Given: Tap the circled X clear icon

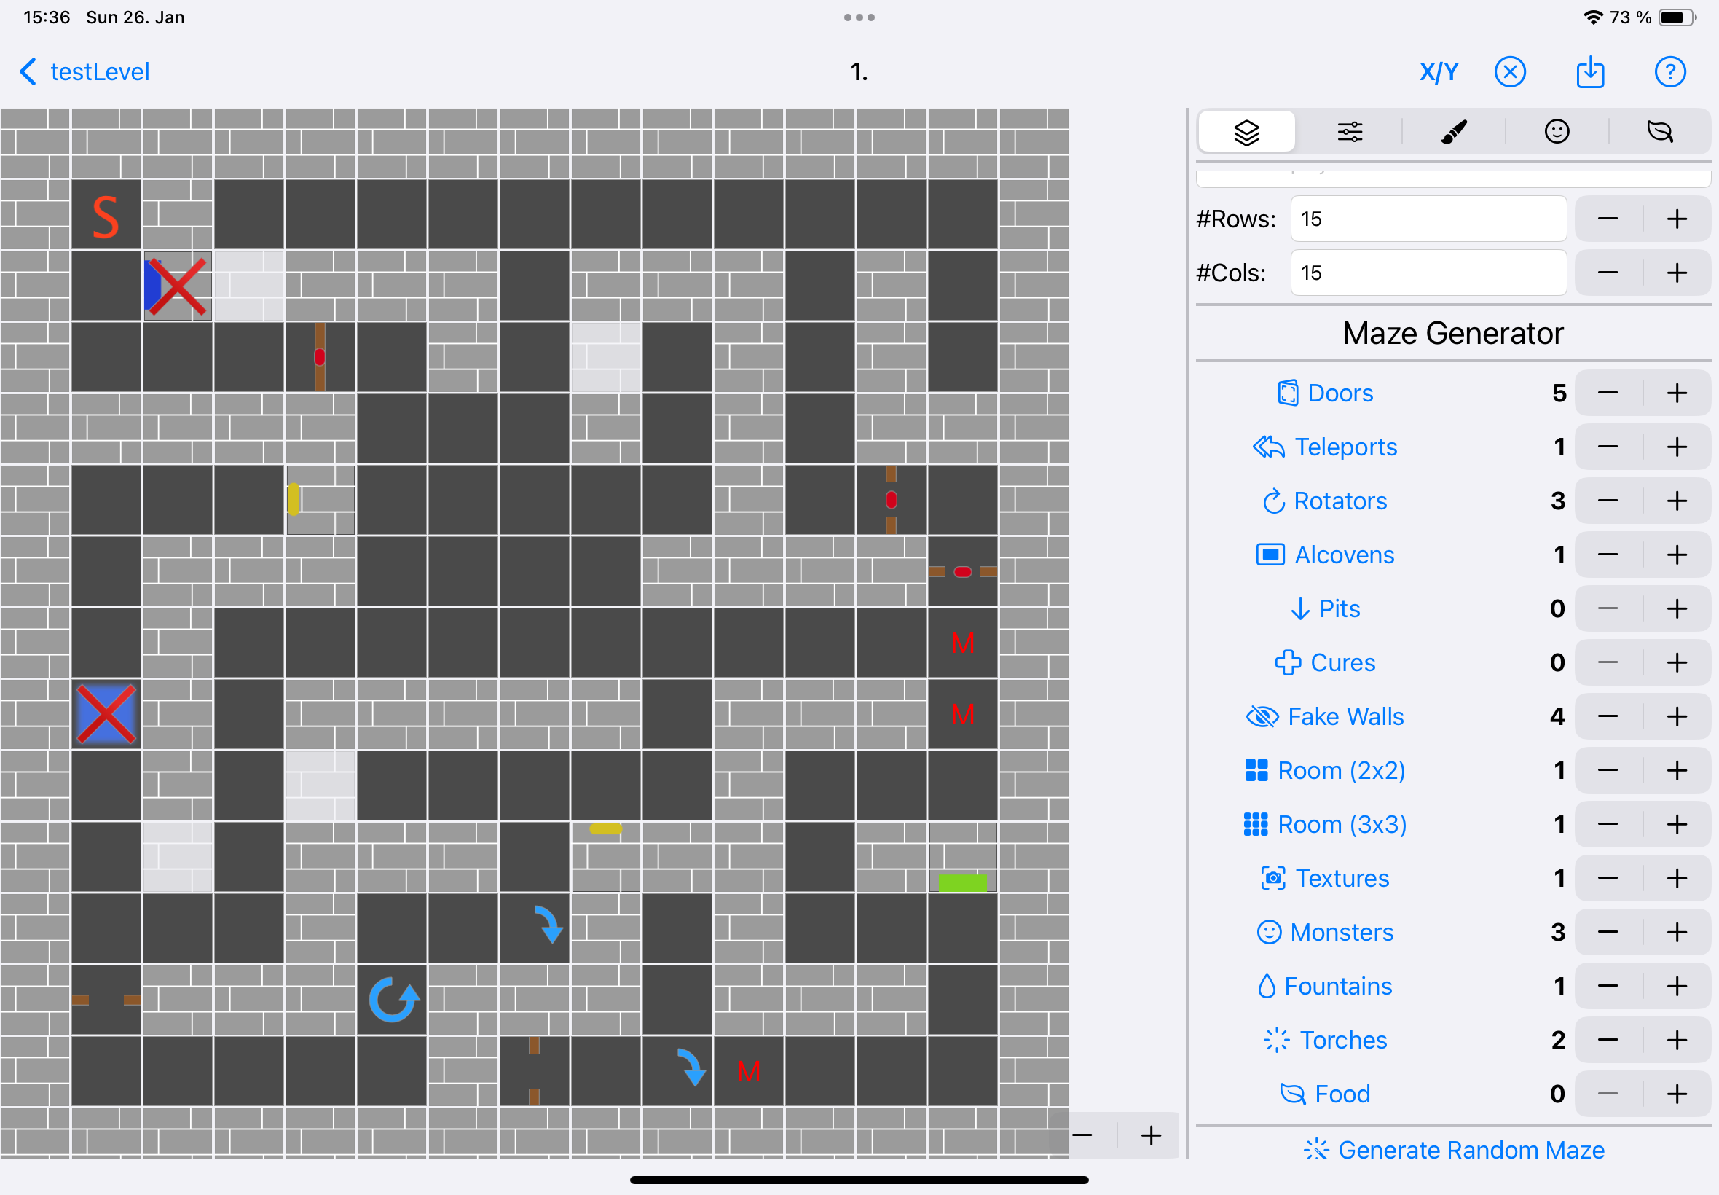Looking at the screenshot, I should 1510,72.
